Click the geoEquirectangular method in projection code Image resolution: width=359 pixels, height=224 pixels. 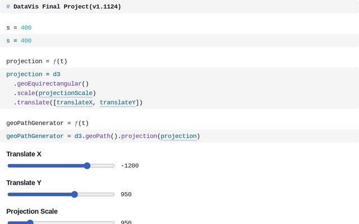49,83
